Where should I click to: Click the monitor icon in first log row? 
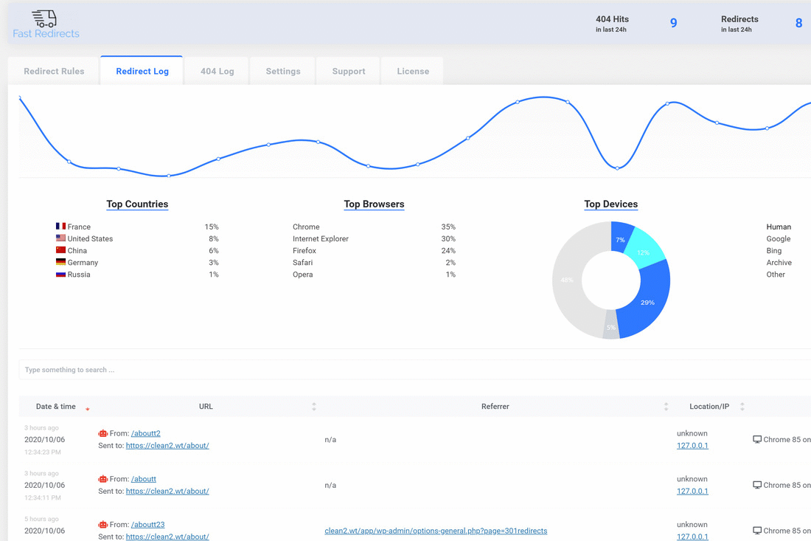coord(756,440)
